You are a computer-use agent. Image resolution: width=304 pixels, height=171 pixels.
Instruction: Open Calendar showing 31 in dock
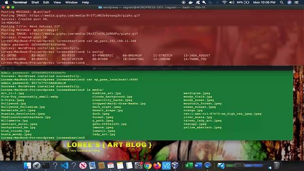pyautogui.click(x=111, y=166)
